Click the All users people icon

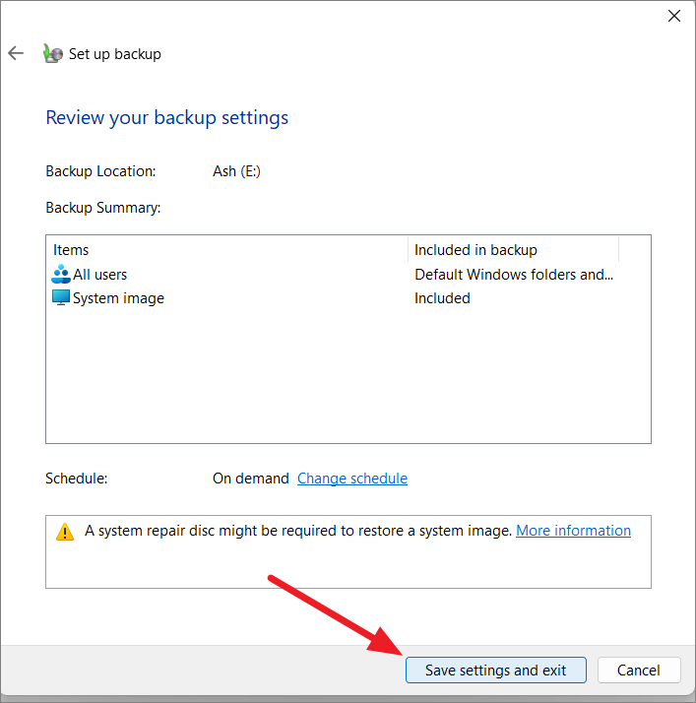(61, 274)
